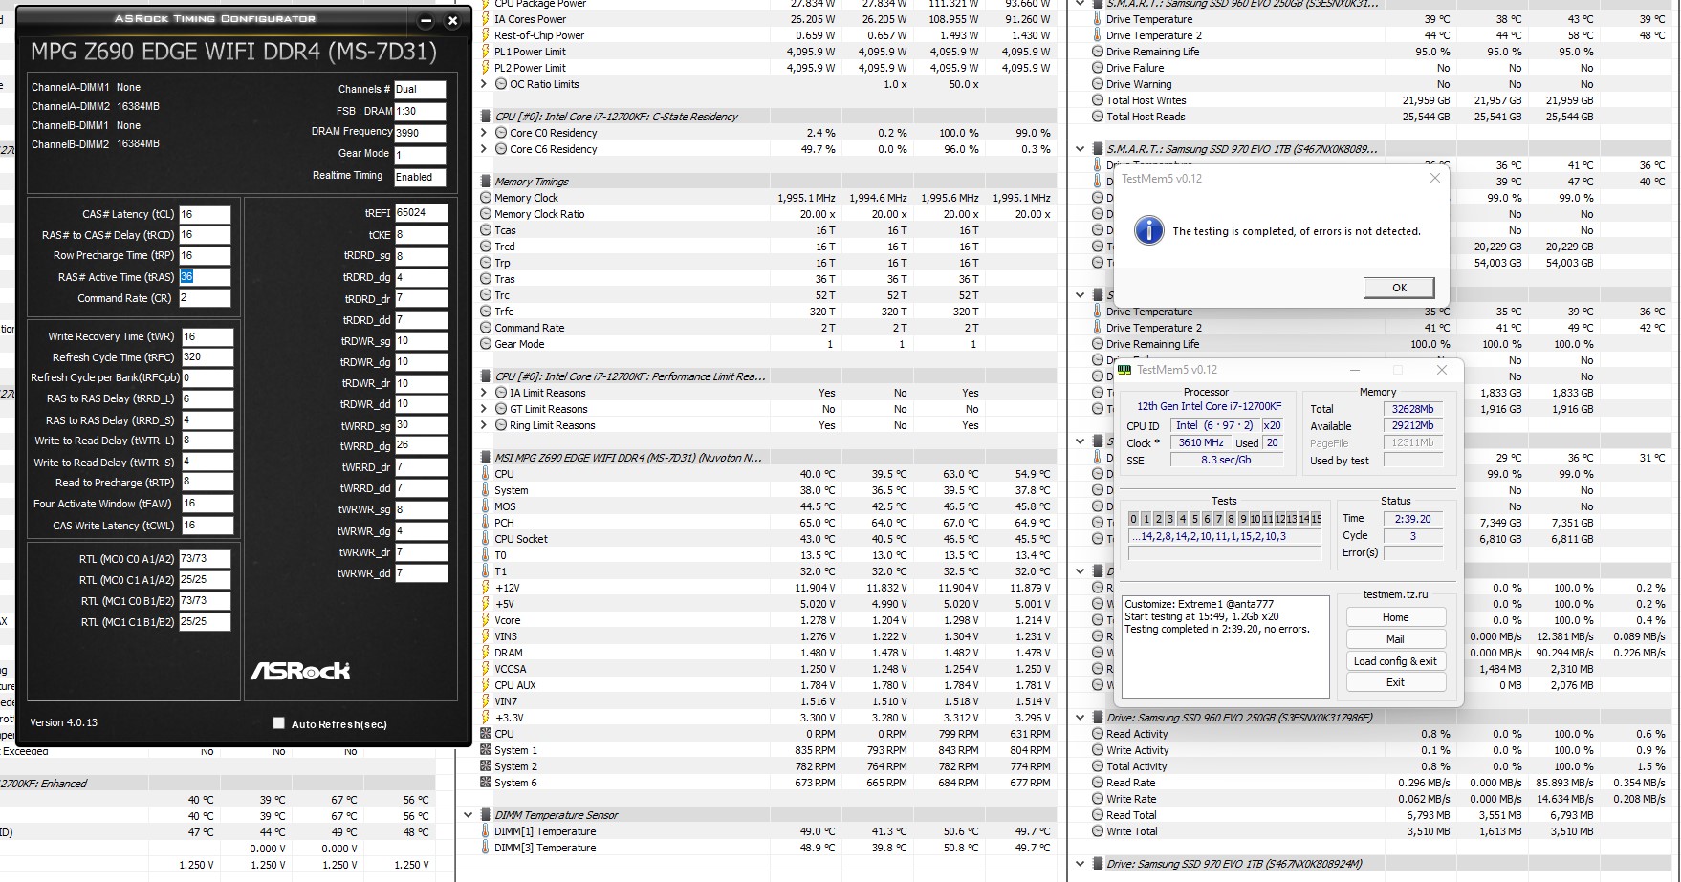Click the DRAM Frequency field showing 3990
The image size is (1681, 882).
point(420,133)
